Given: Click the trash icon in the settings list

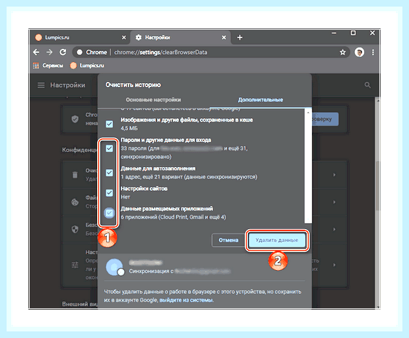Looking at the screenshot, I should pyautogui.click(x=75, y=175).
